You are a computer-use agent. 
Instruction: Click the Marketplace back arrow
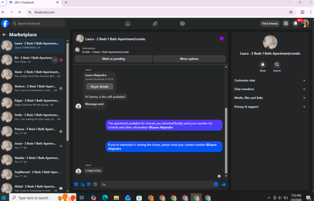point(4,35)
